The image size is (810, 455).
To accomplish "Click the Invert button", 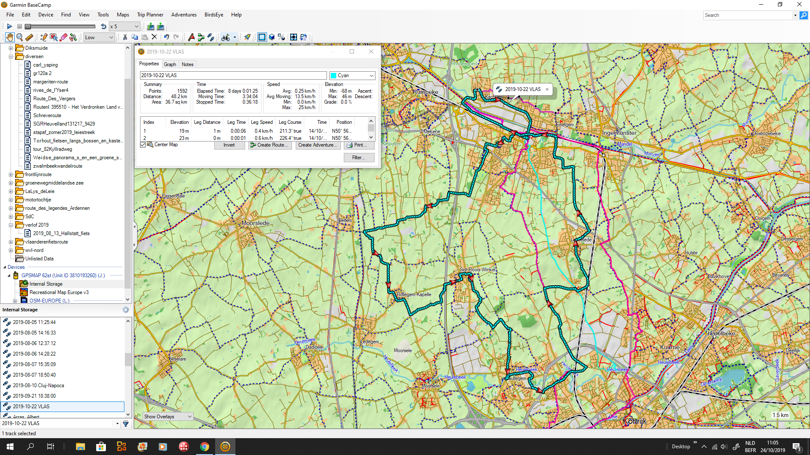I will [229, 145].
